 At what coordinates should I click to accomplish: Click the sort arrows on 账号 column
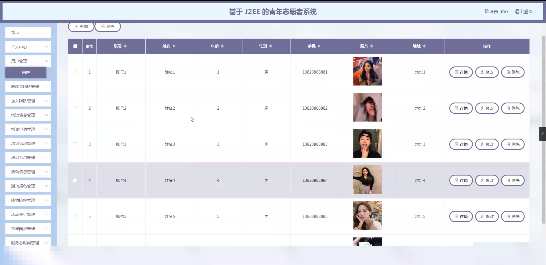[125, 46]
